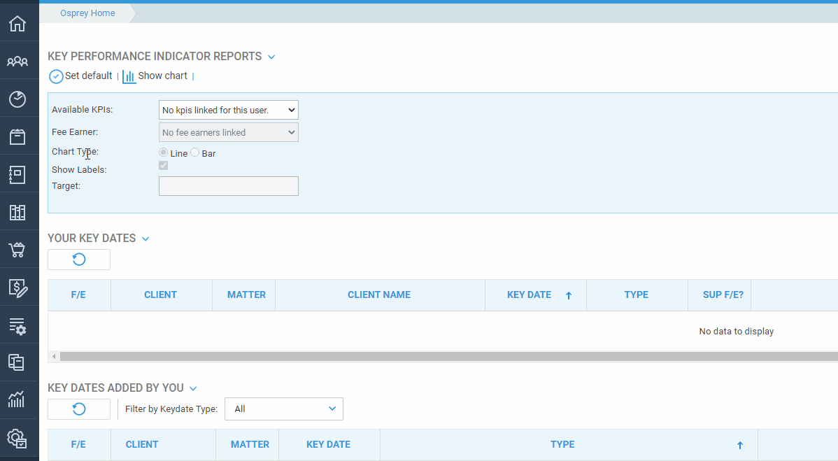The height and width of the screenshot is (461, 838).
Task: Sort lower grid by Key Date column
Action: pyautogui.click(x=329, y=444)
